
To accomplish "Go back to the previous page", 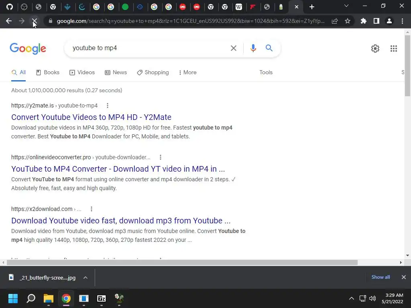I will pyautogui.click(x=9, y=21).
